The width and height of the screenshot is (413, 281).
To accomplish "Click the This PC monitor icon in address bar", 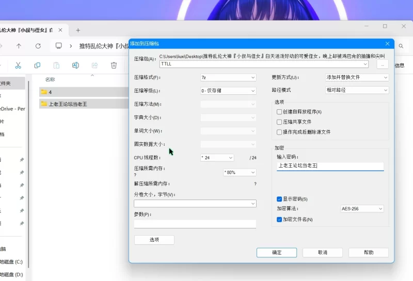I will [58, 46].
